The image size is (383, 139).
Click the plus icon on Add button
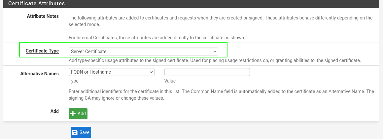[73, 114]
